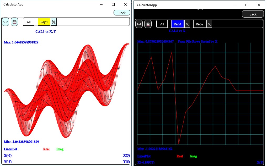Click the 'Max: 1.04428598901829' value text

[x=21, y=42]
